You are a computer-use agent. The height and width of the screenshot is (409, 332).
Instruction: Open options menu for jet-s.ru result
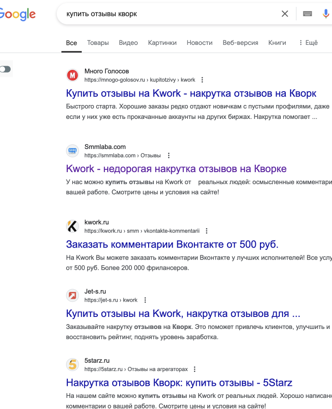[145, 300]
